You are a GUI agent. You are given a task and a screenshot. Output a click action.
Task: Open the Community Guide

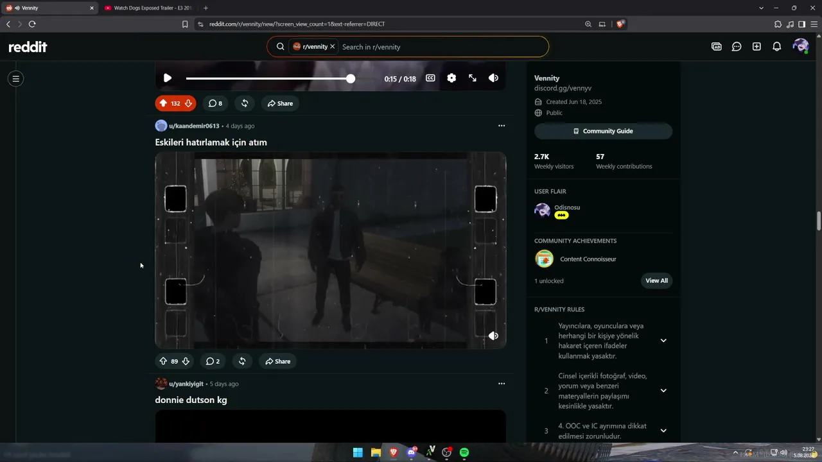603,131
